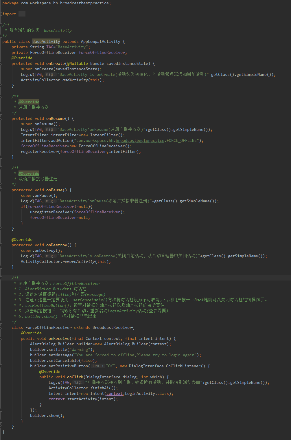Click the highlighted @Override in the onPause Javadoc
Viewport: 291px width, 440px height.
click(29, 173)
